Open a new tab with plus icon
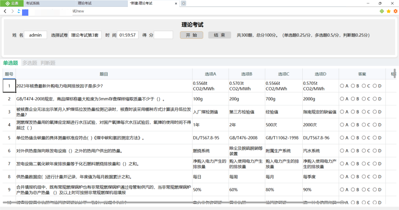This screenshot has width=399, height=210. point(184,3)
